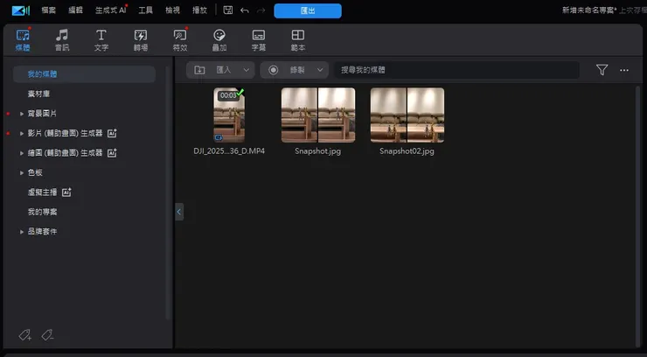
Task: Click the filter funnel icon in media library
Action: 602,70
